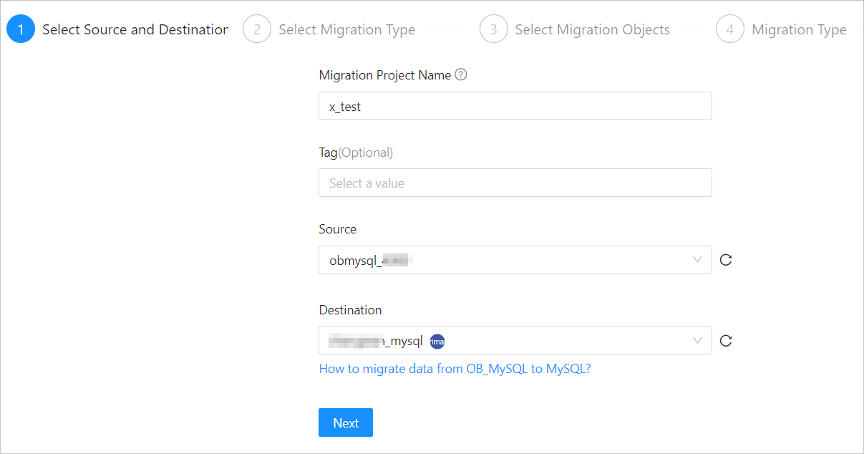Click the selected _mysql destination value
864x454 pixels.
click(x=376, y=342)
